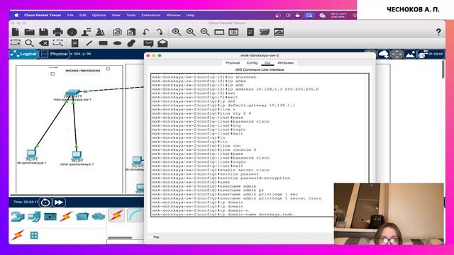This screenshot has height=255, width=454.
Task: Add a Complex PDU with open envelope
Action: pos(162,43)
